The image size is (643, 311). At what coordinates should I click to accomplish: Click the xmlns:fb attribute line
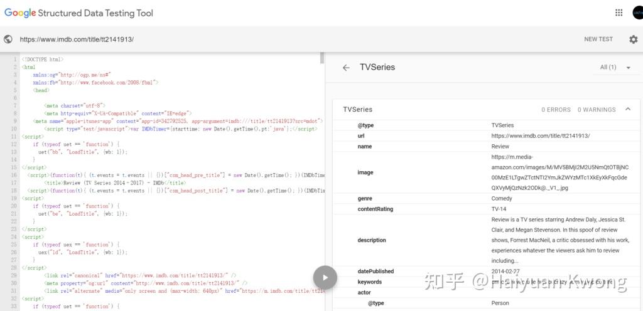click(x=95, y=83)
